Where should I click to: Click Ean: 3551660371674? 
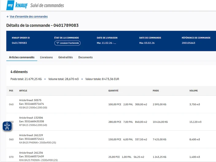(31, 104)
